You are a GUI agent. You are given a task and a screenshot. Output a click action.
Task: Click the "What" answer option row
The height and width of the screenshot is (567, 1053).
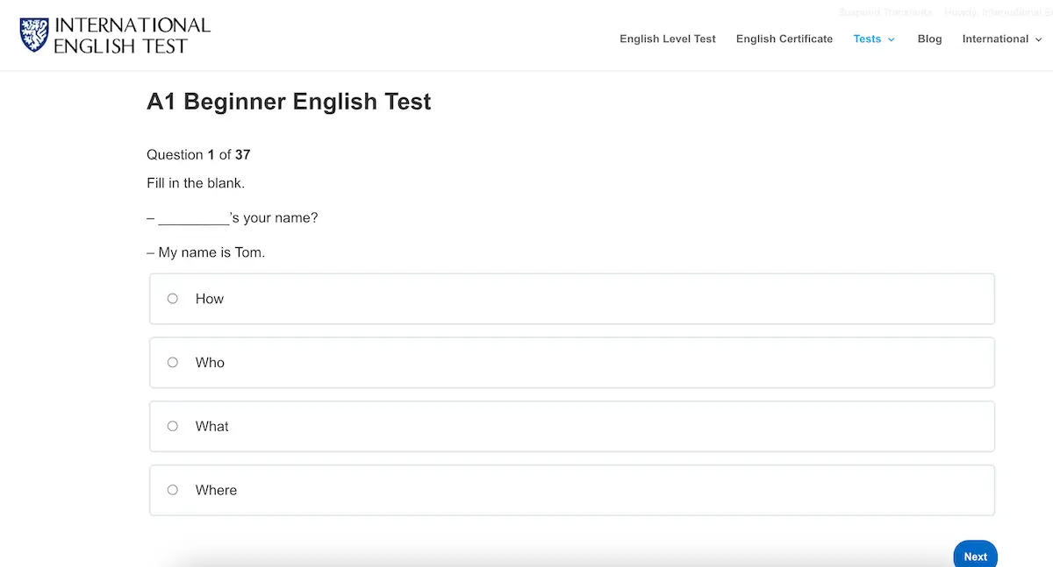tap(570, 426)
